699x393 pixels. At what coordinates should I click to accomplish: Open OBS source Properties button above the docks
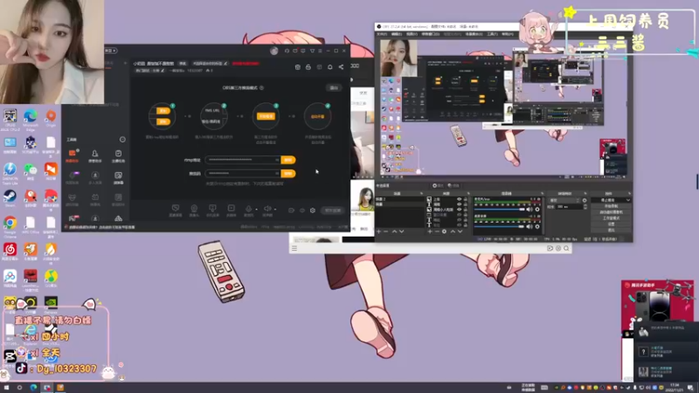coord(439,185)
